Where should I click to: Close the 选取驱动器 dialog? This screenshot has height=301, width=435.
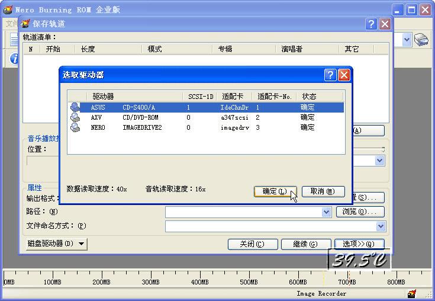point(344,75)
